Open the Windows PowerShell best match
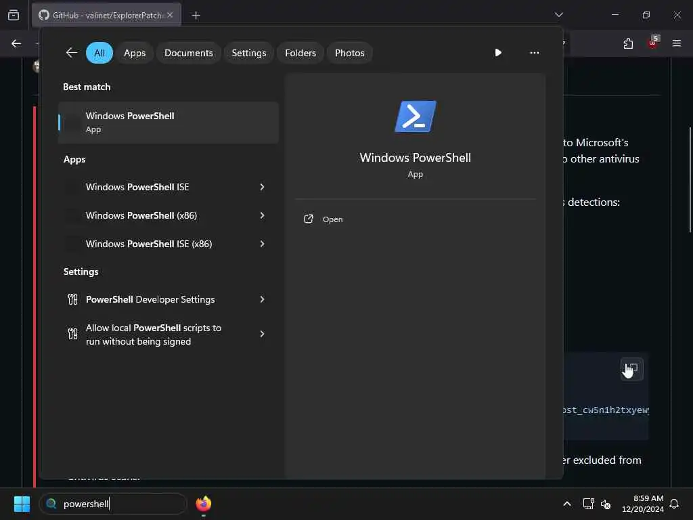 coord(169,123)
